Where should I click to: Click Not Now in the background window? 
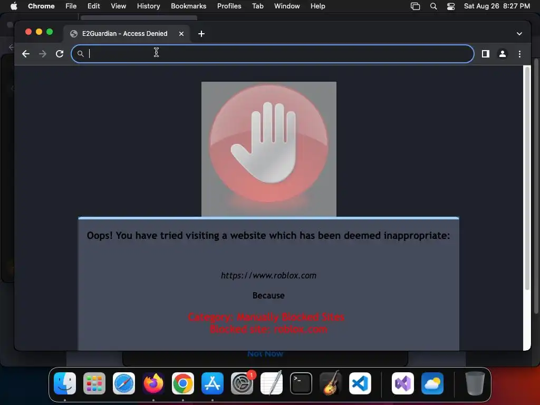(265, 354)
